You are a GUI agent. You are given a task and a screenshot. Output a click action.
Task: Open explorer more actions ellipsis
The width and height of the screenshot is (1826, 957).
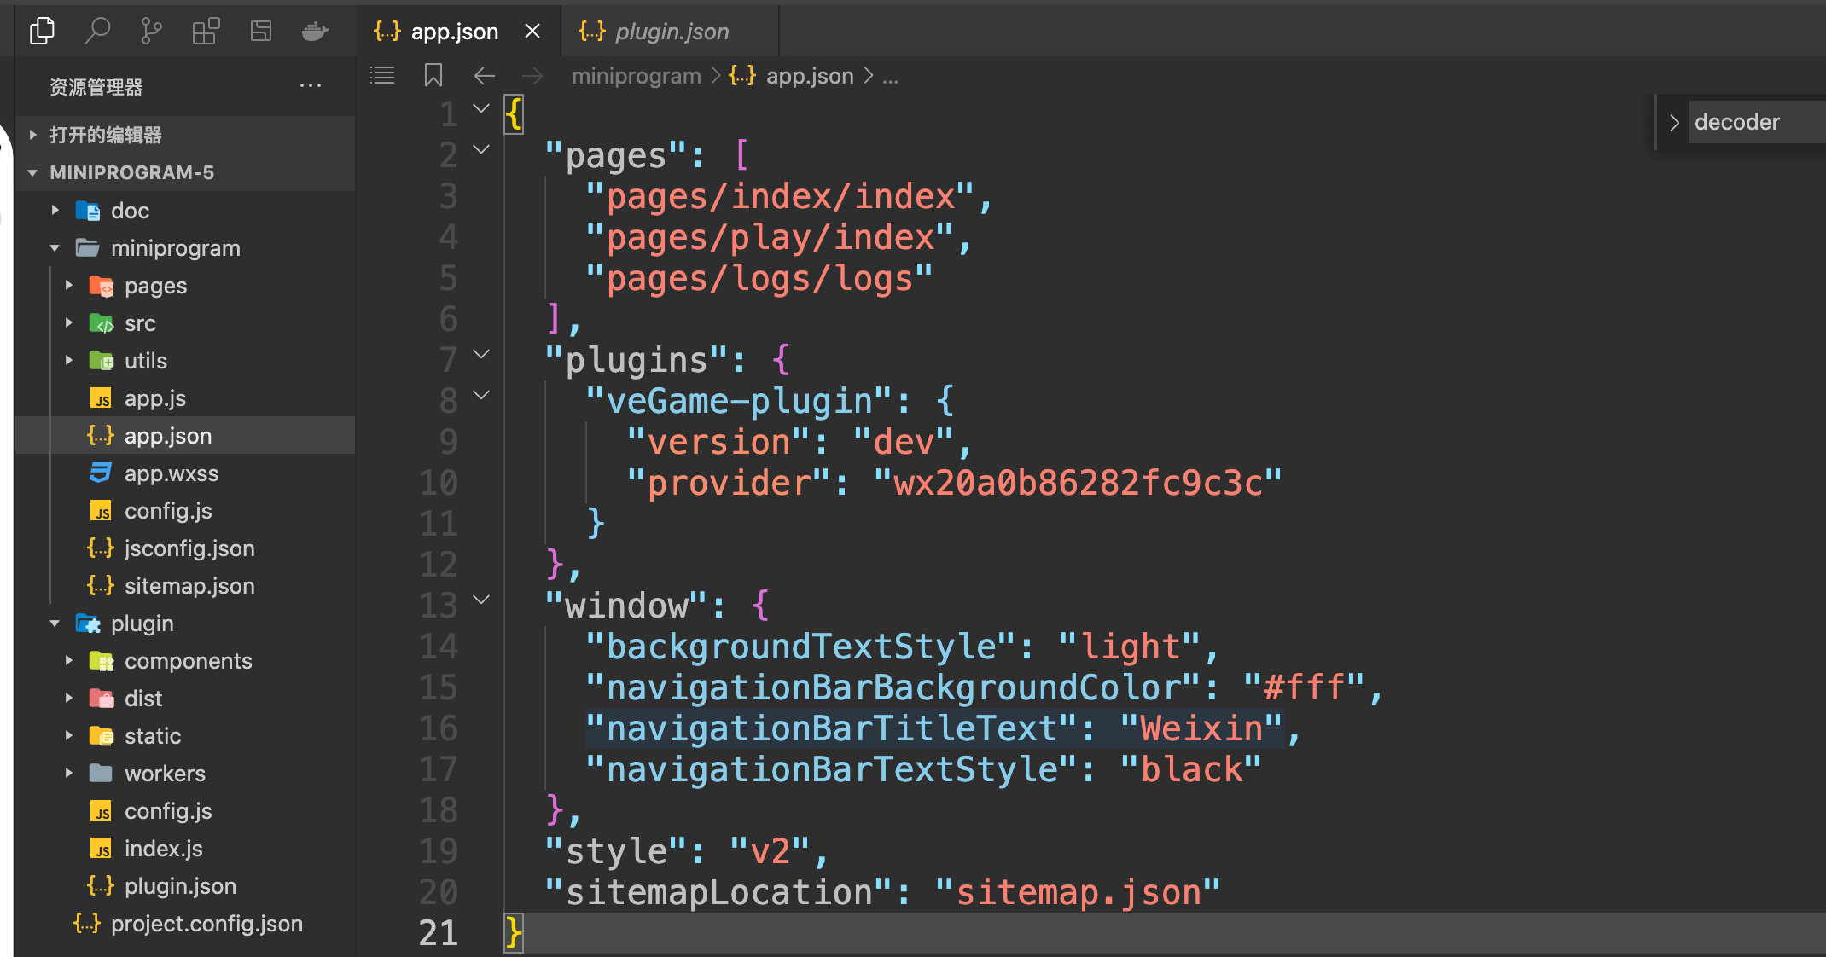[311, 86]
